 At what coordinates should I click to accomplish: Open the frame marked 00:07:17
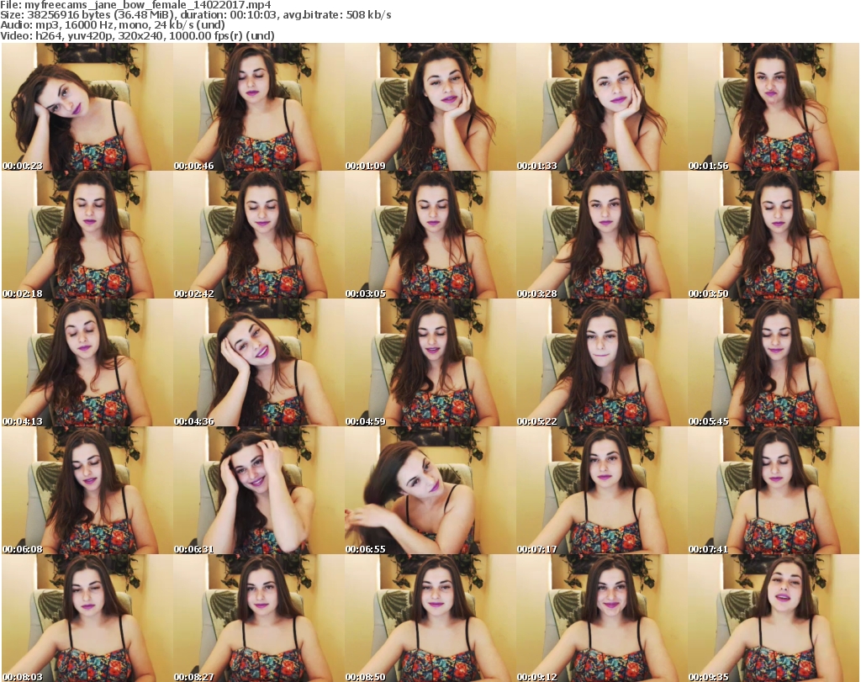602,490
